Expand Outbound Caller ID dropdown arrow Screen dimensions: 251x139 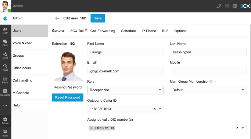pyautogui.click(x=160, y=109)
